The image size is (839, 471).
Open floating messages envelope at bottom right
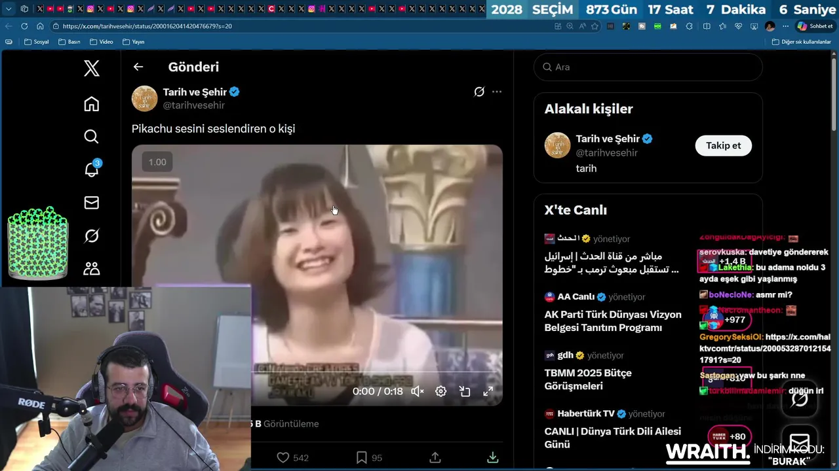pos(799,442)
